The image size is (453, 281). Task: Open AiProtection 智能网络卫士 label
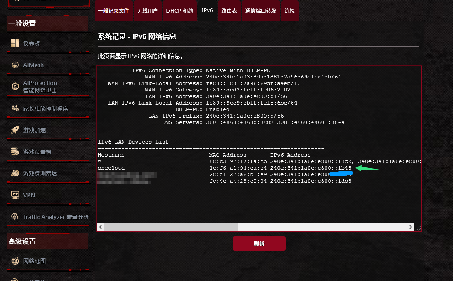[x=40, y=86]
